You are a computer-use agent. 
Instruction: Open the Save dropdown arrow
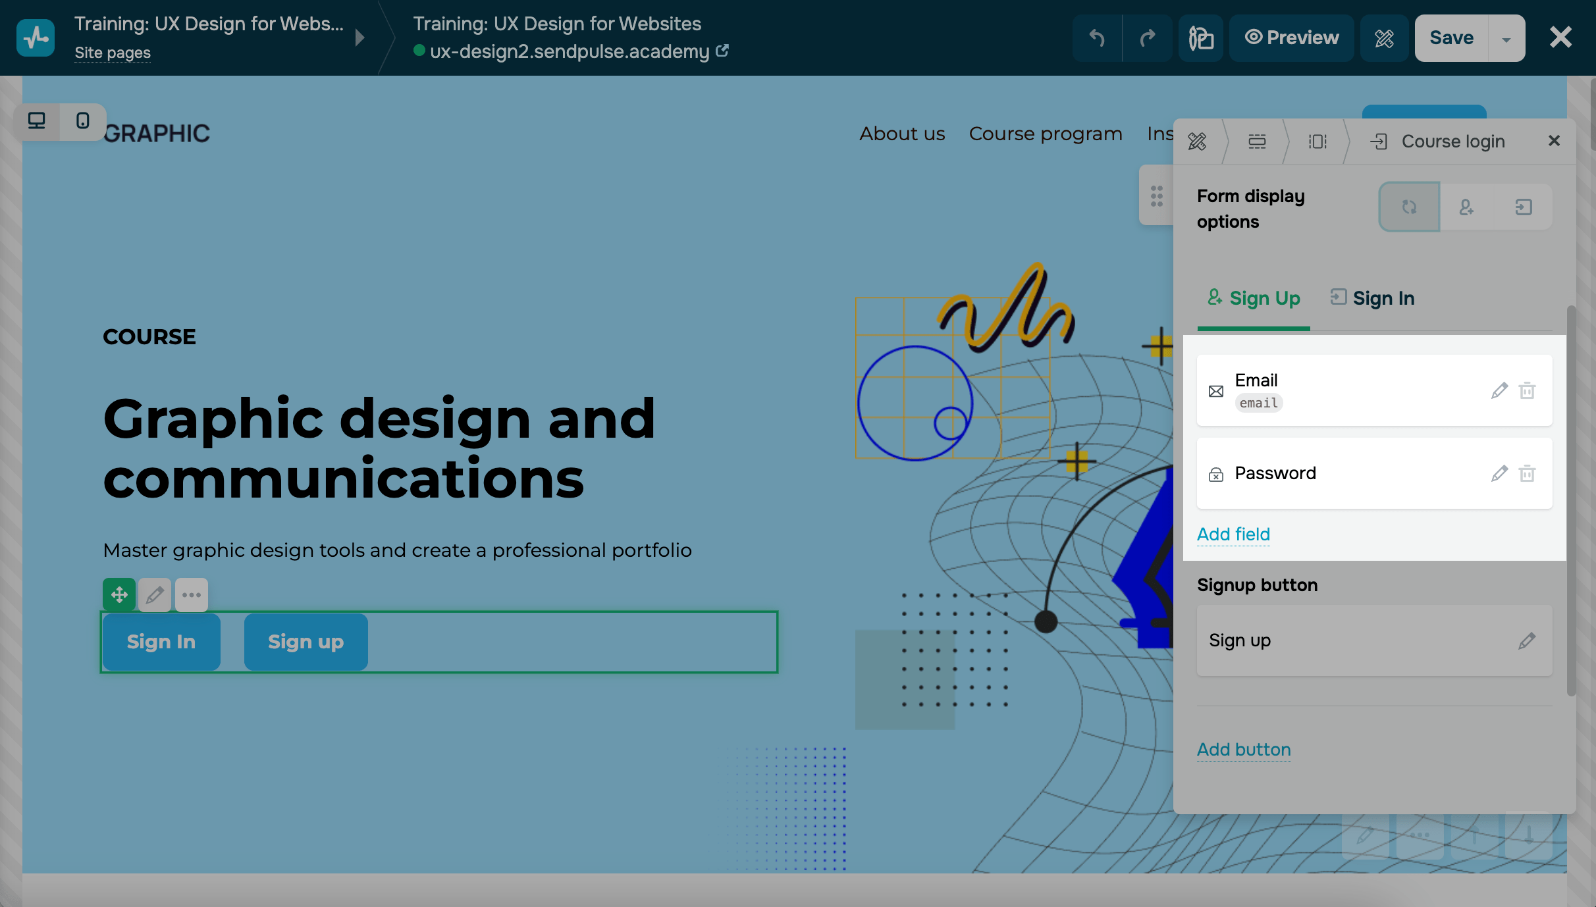pos(1506,39)
